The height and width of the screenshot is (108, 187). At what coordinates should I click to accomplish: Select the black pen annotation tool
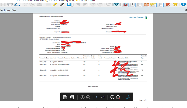point(63,5)
